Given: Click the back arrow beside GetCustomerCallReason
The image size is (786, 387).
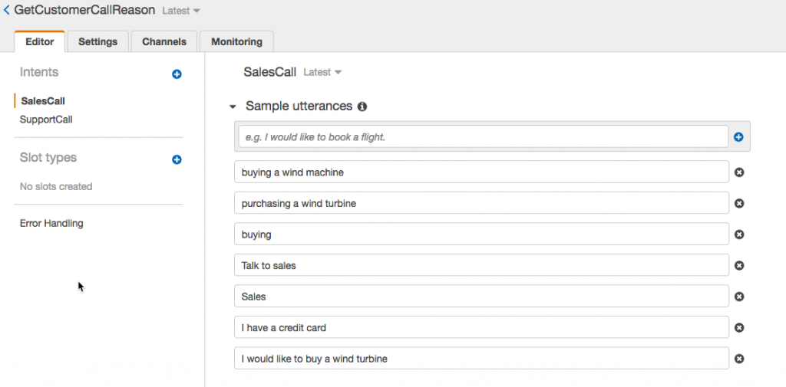Looking at the screenshot, I should tap(7, 11).
